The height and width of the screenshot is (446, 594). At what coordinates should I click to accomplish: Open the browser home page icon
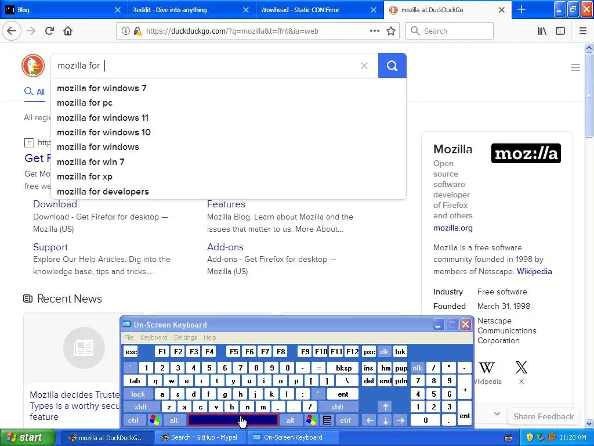(68, 31)
